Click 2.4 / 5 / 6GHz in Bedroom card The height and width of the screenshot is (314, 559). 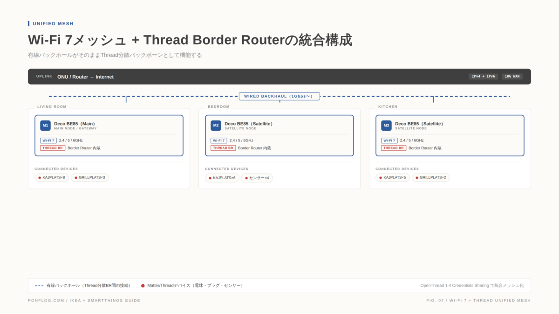tap(241, 140)
